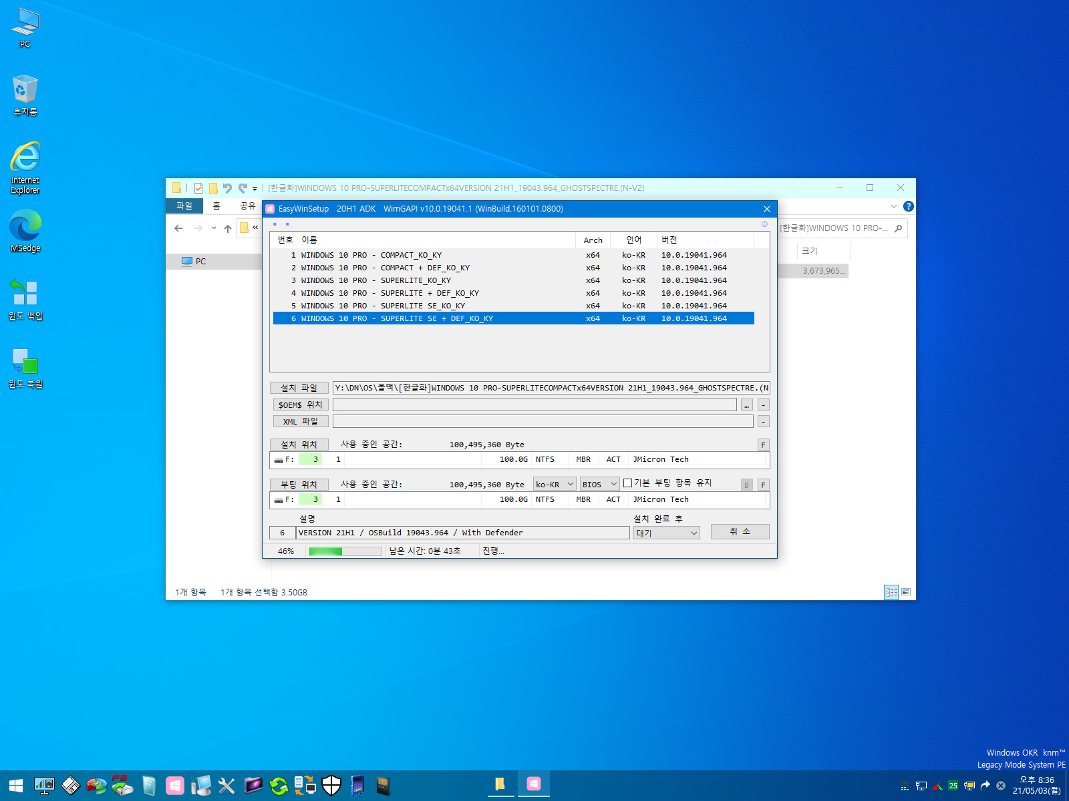This screenshot has height=801, width=1069.
Task: Click $OEM$ browse ellipsis button
Action: 747,405
